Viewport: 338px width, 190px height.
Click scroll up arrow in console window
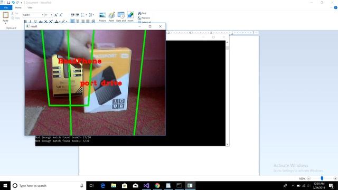pos(227,42)
